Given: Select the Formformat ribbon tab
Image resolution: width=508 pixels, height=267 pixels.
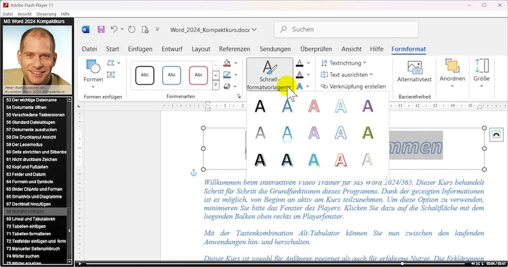Looking at the screenshot, I should [408, 49].
